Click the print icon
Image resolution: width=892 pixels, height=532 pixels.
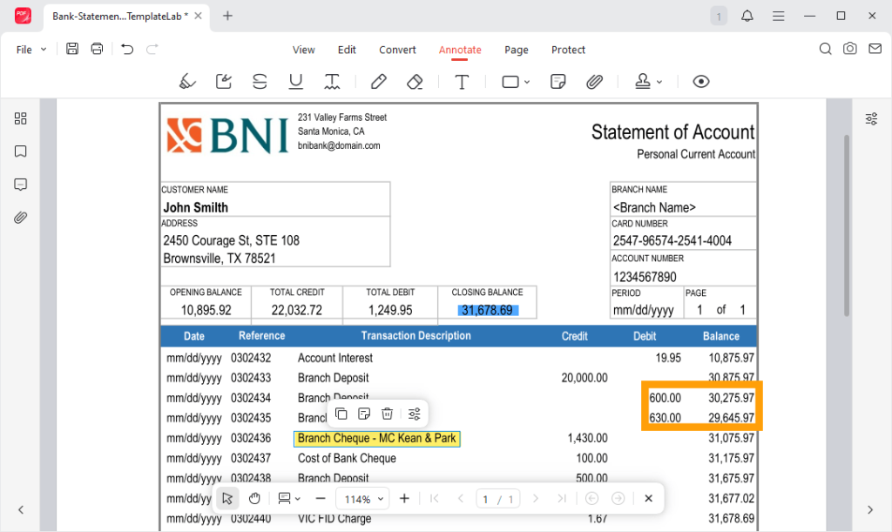[x=98, y=49]
